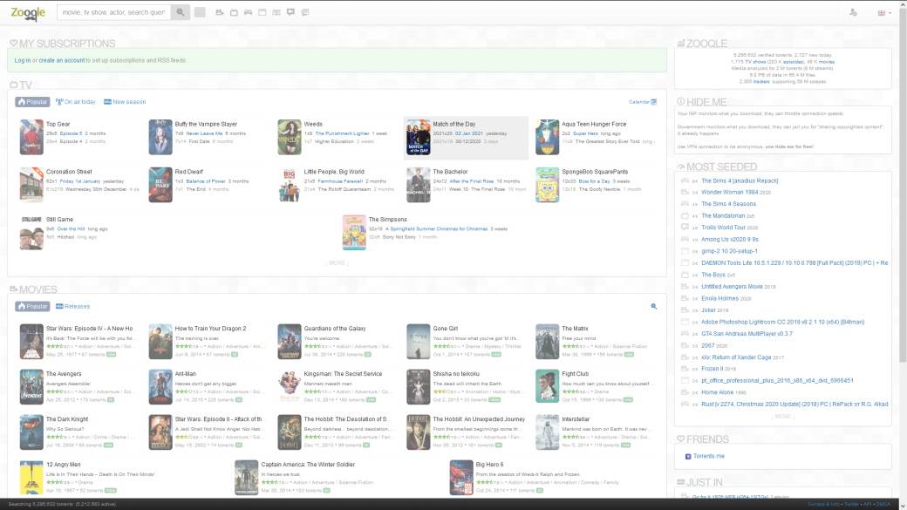Click the Log in link

(x=23, y=60)
